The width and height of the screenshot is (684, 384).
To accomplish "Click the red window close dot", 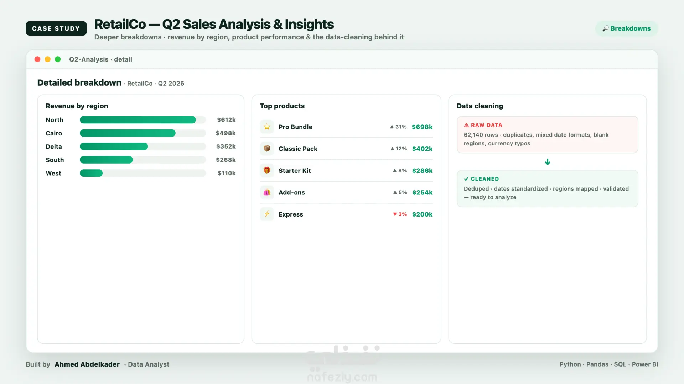I will pos(37,59).
